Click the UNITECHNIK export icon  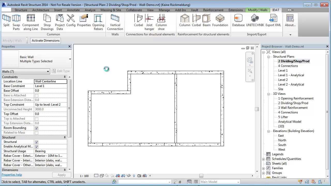click(255, 18)
